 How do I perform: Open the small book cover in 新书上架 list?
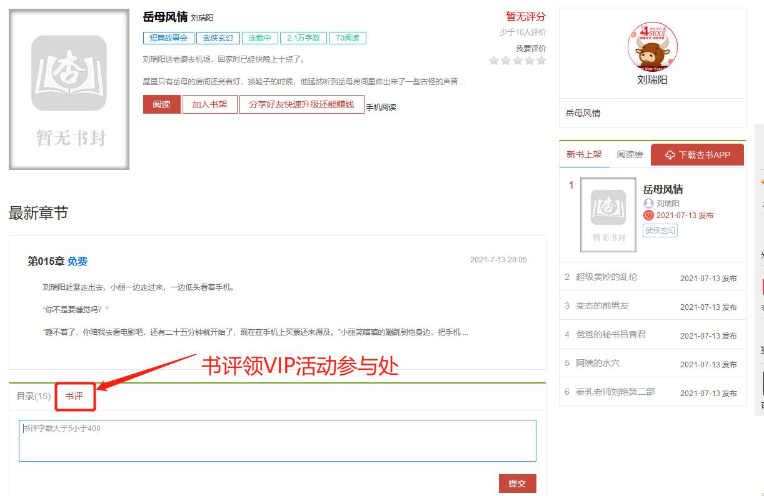pyautogui.click(x=608, y=215)
